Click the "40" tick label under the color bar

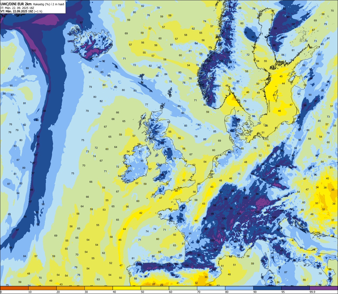point(114,292)
